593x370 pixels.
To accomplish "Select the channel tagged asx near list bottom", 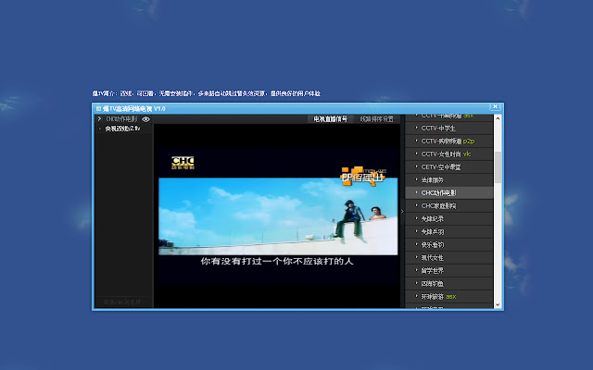I will click(x=448, y=297).
